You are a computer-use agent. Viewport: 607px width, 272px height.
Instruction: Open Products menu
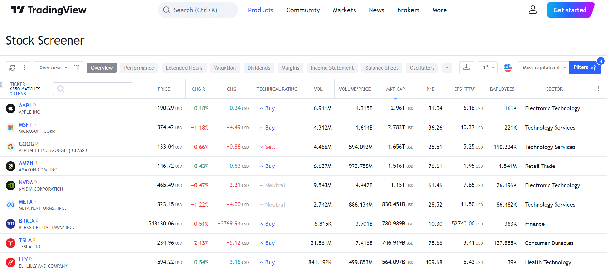261,10
